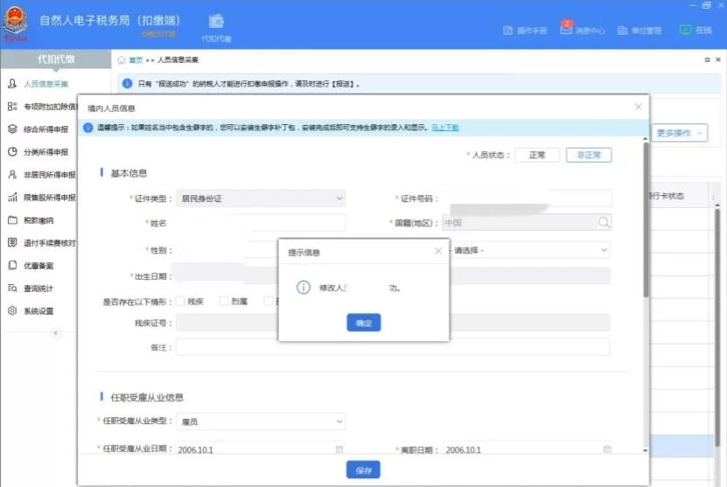Viewport: 727px width, 487px height.
Task: Click calendar icon in 离职日期 field
Action: tap(606, 449)
